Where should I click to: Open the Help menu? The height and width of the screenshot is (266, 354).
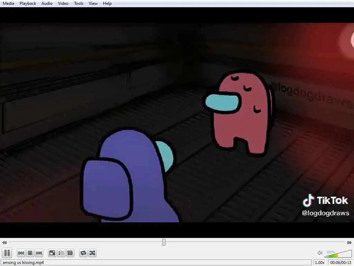(x=107, y=3)
